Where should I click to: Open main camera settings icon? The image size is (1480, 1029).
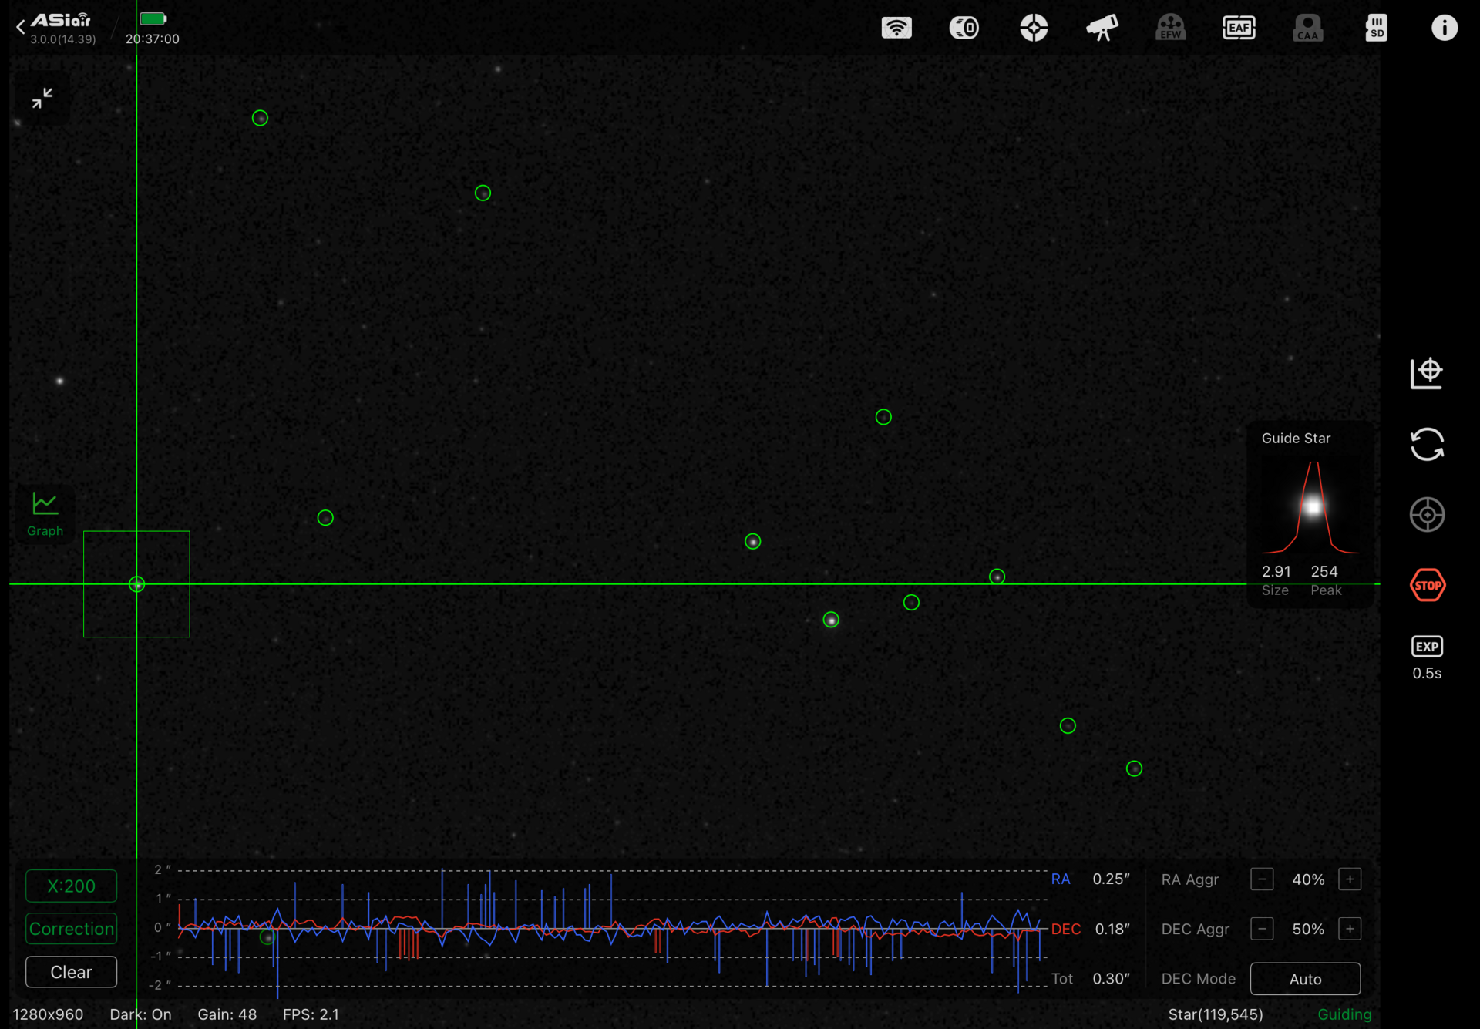click(x=964, y=28)
